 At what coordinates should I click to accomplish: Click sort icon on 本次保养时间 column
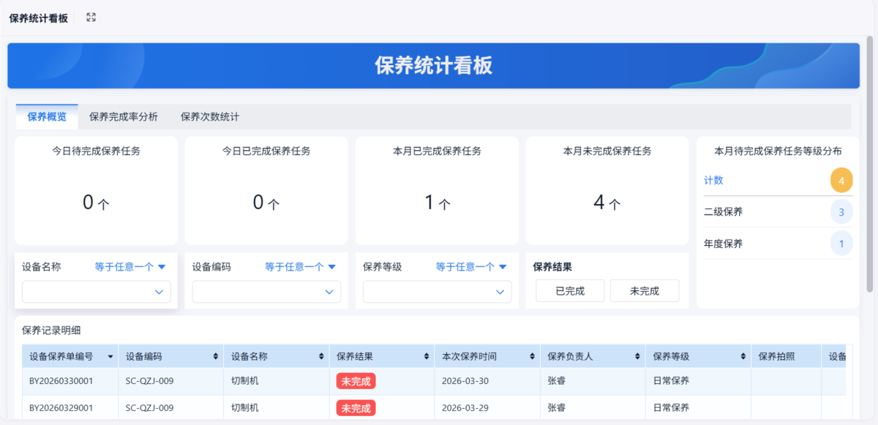(x=532, y=357)
